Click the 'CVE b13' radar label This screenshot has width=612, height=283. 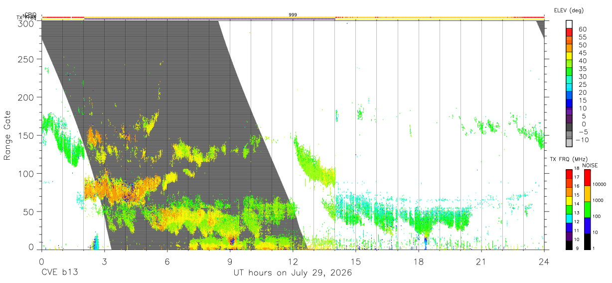coord(59,273)
